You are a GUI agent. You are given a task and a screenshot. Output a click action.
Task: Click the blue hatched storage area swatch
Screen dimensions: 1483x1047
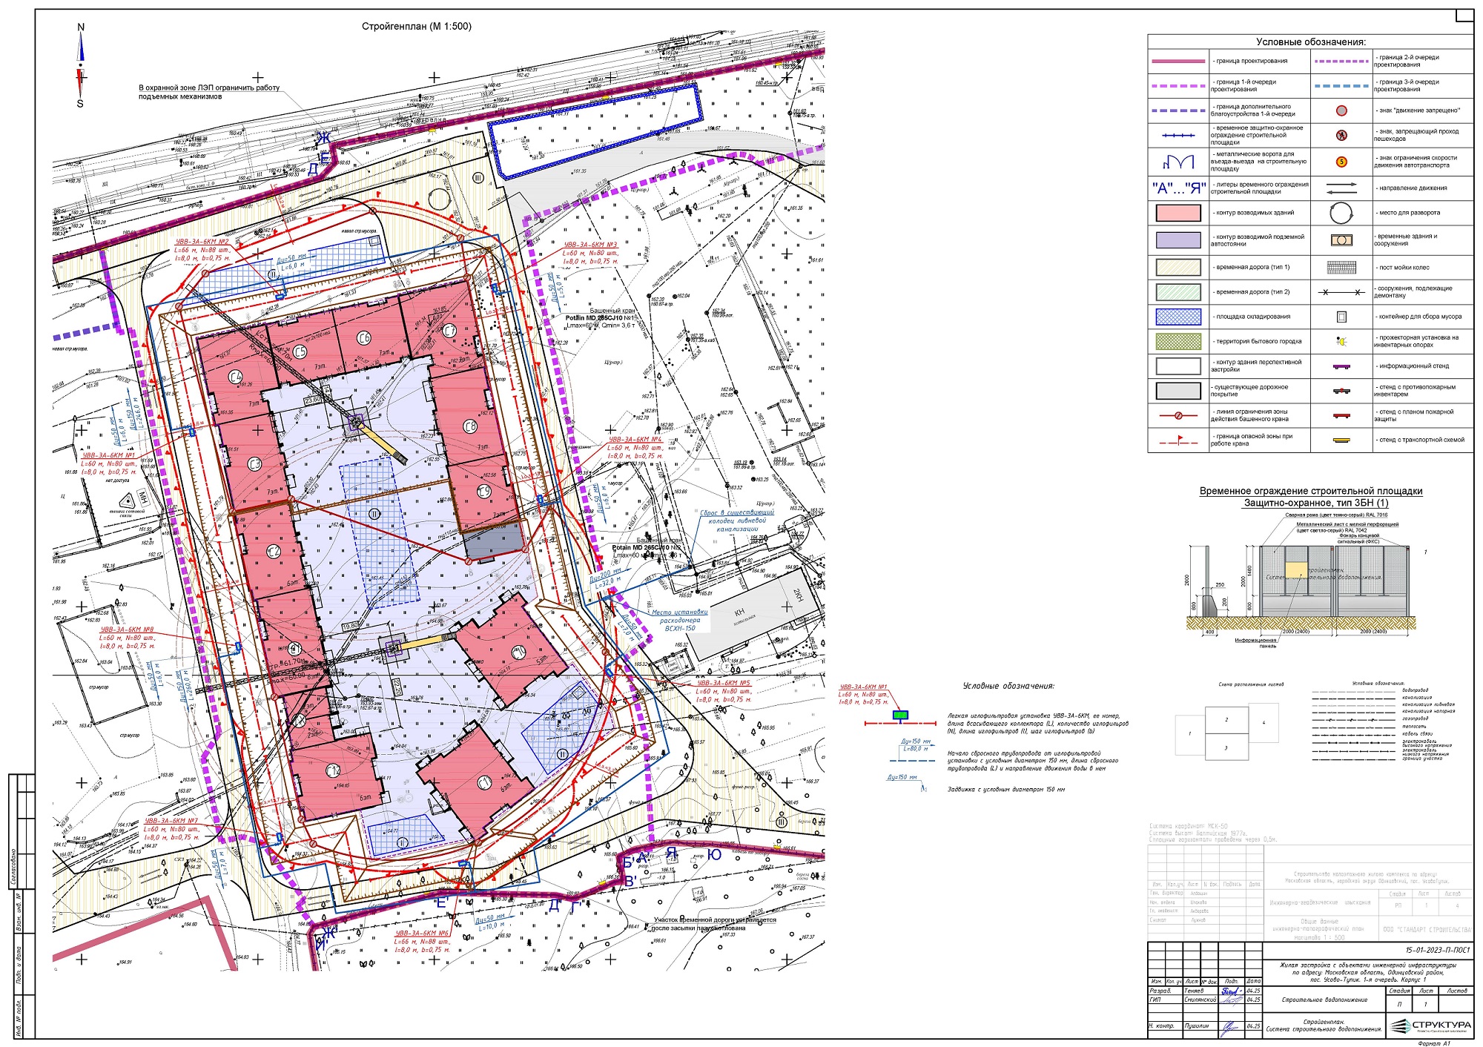(x=1178, y=317)
